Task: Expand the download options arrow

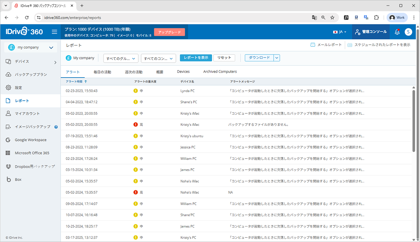Action: pyautogui.click(x=277, y=58)
